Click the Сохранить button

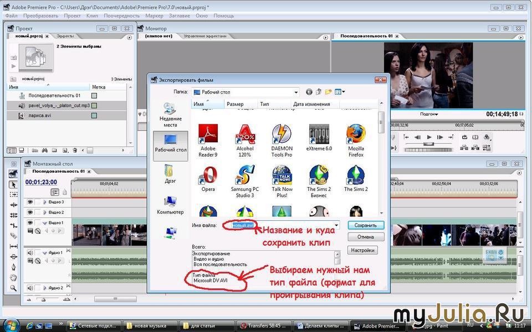pyautogui.click(x=366, y=225)
